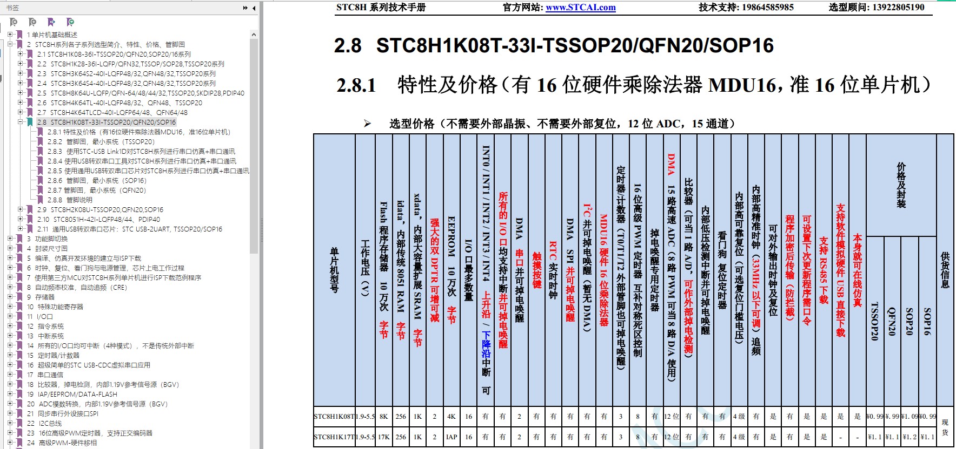Expand the 2.4 STC8H3K64S4-40I bookmark node
The height and width of the screenshot is (449, 956).
coord(20,83)
